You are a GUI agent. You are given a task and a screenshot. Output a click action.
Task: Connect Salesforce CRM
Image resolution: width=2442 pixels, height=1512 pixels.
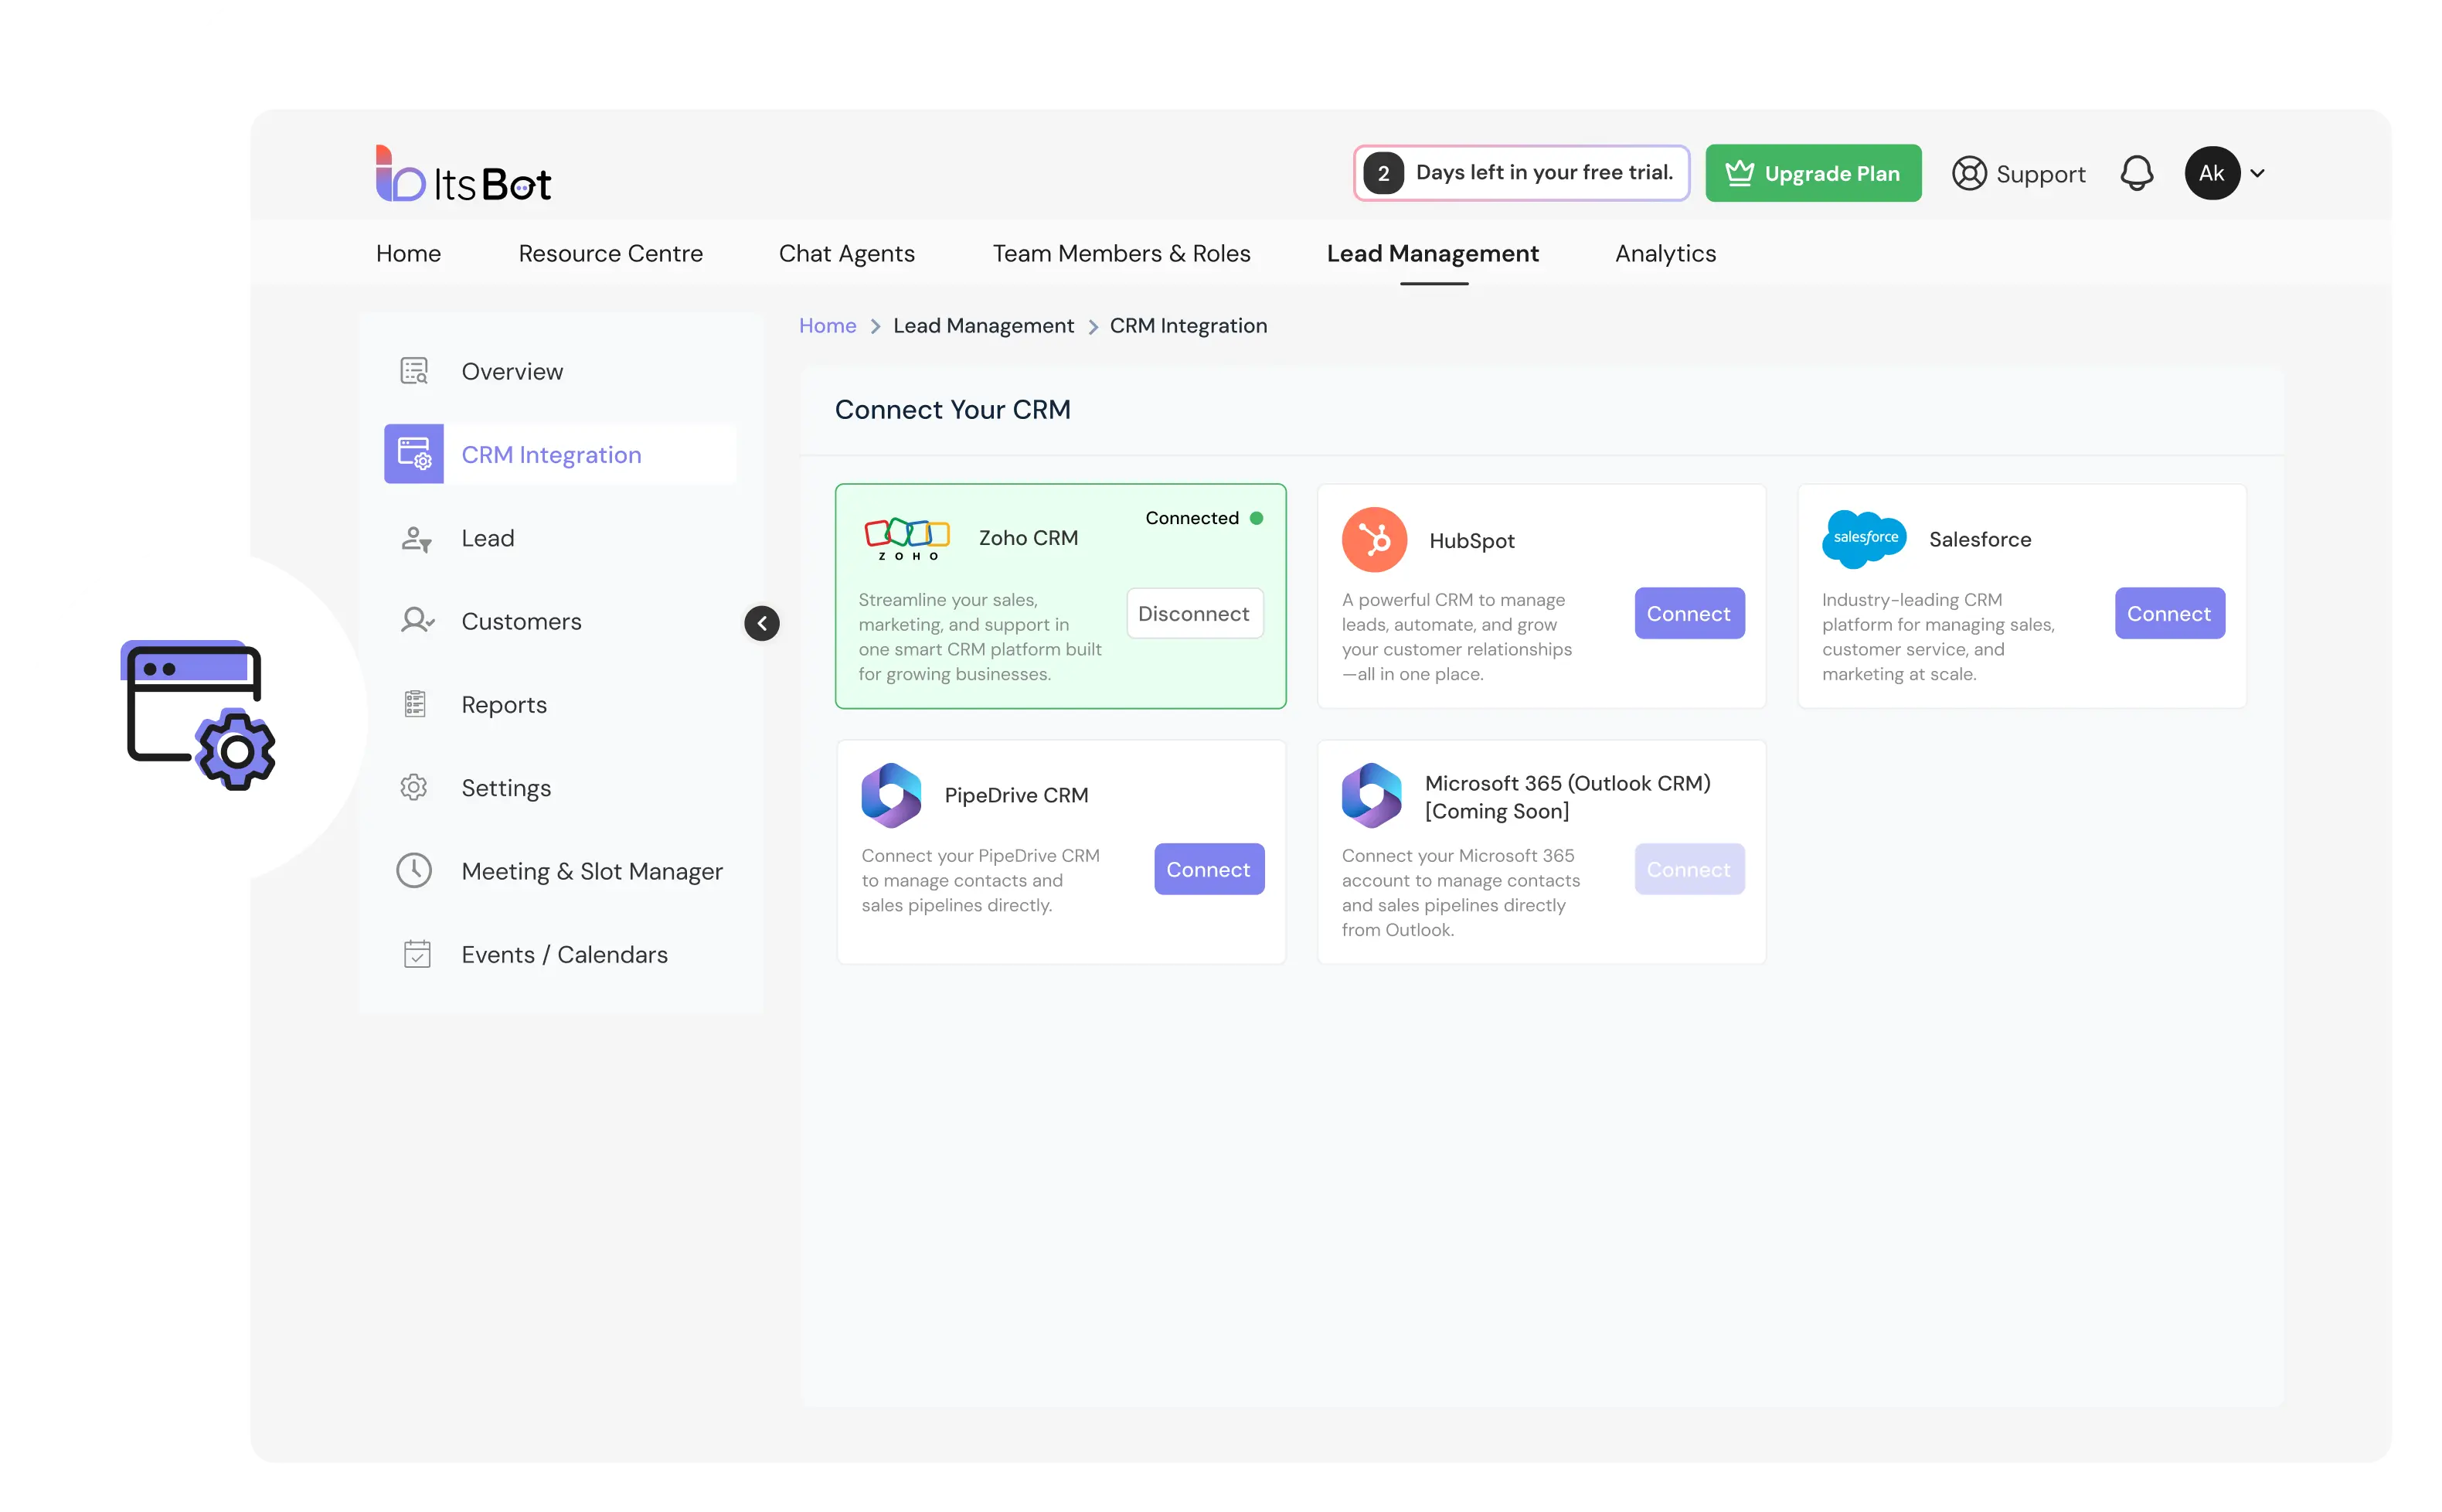click(2168, 614)
